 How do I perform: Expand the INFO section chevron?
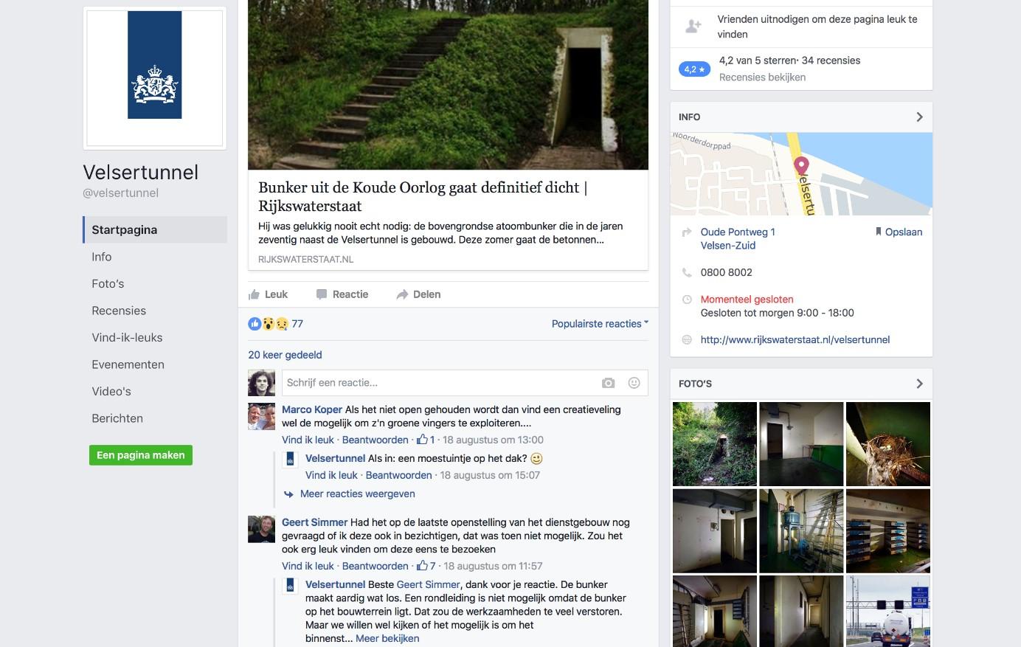point(919,117)
